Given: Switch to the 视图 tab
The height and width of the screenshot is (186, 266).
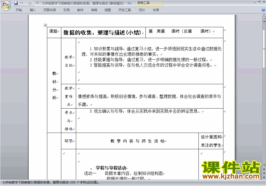Looking at the screenshot, I should click(x=108, y=10).
